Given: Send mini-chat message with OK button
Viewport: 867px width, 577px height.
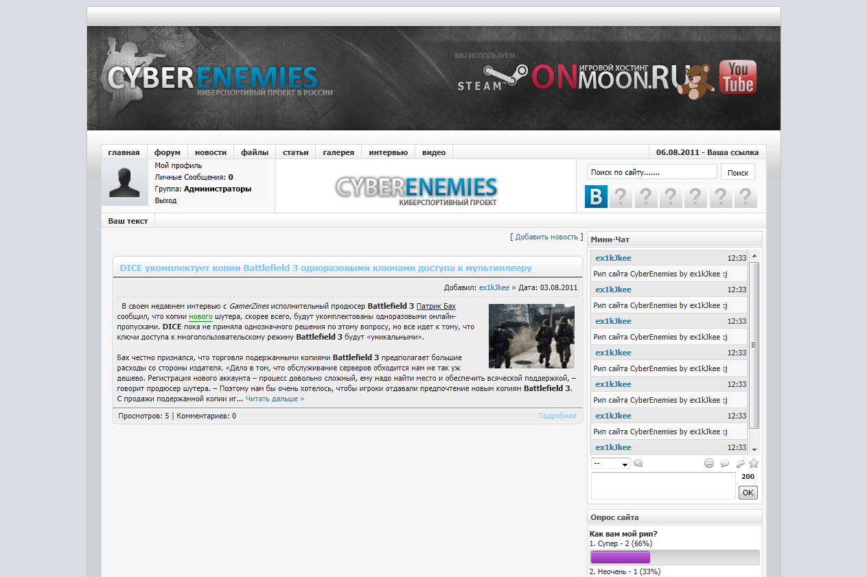Looking at the screenshot, I should click(x=748, y=493).
